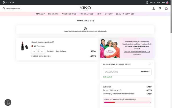Open the Beauty Services menu
The image size is (172, 108).
pos(125,14)
